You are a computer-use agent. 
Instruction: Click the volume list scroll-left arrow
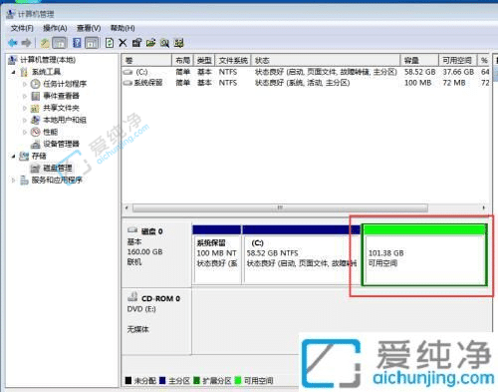tap(126, 207)
